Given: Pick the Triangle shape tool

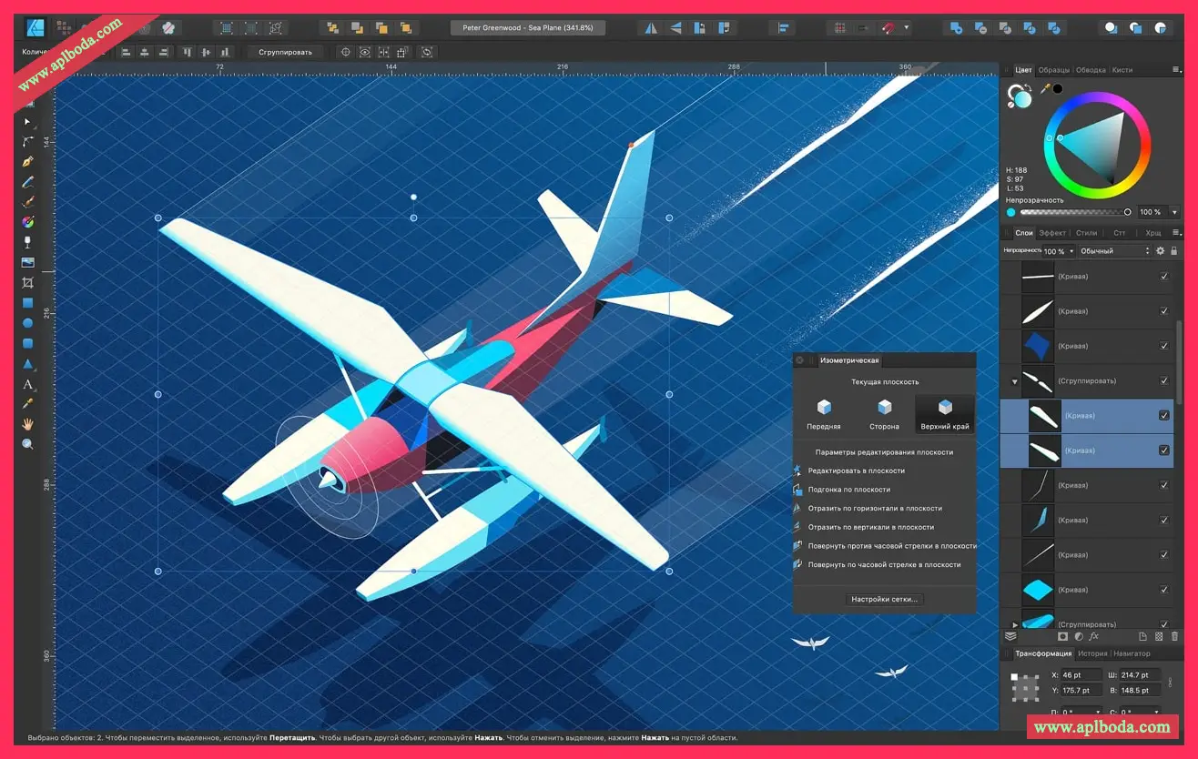Looking at the screenshot, I should pyautogui.click(x=28, y=364).
